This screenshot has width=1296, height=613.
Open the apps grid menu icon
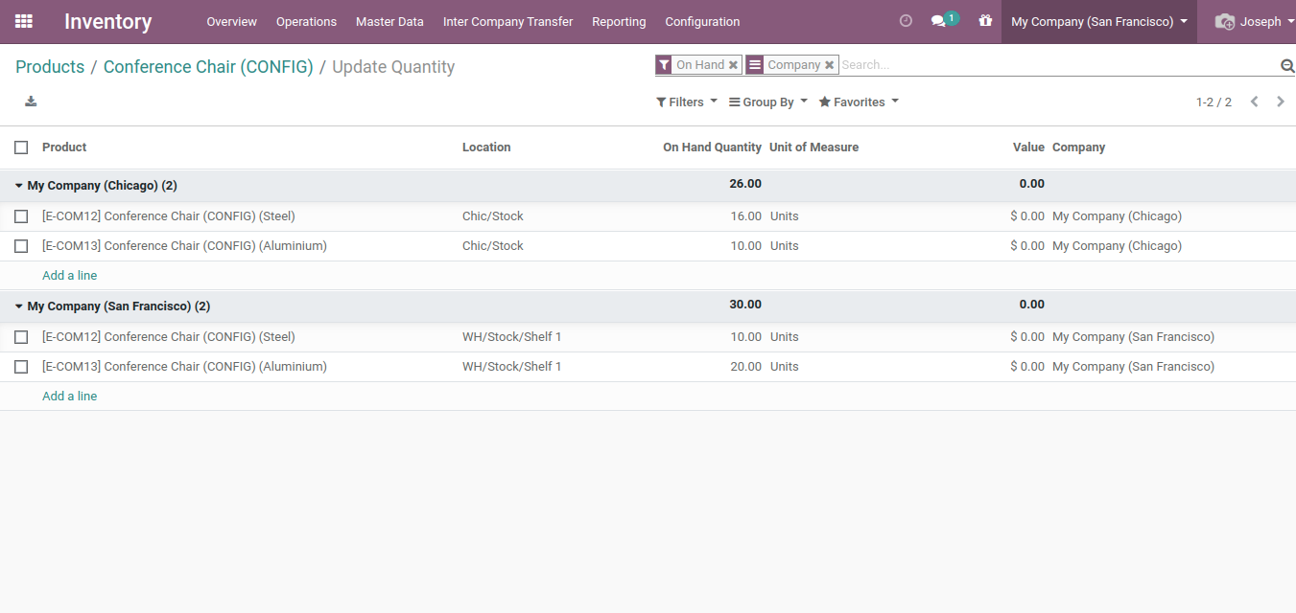click(x=23, y=21)
